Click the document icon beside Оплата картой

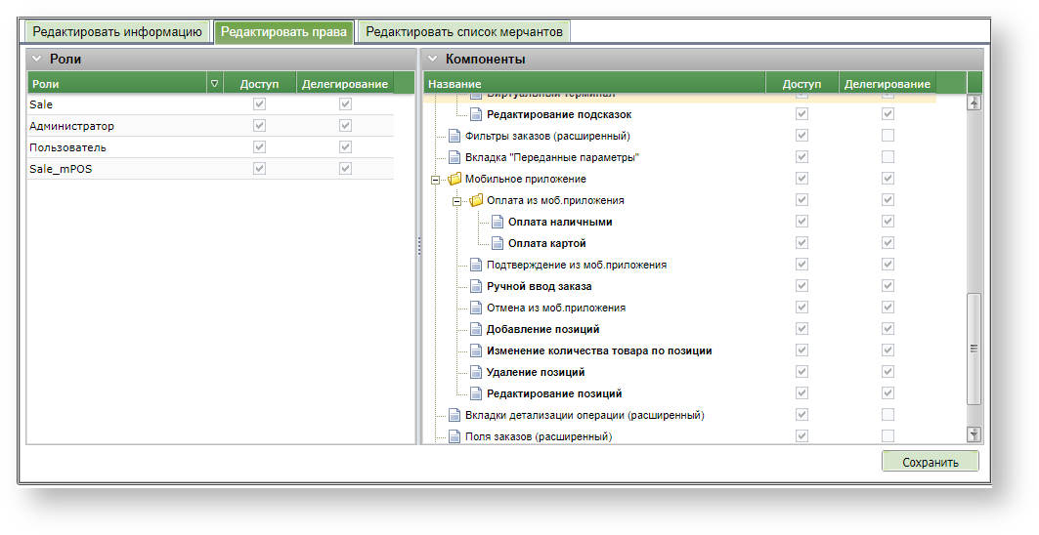coord(498,244)
